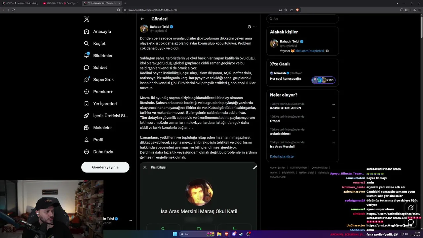This screenshot has width=423, height=238.
Task: Open Keşfet explore page
Action: coord(95,43)
